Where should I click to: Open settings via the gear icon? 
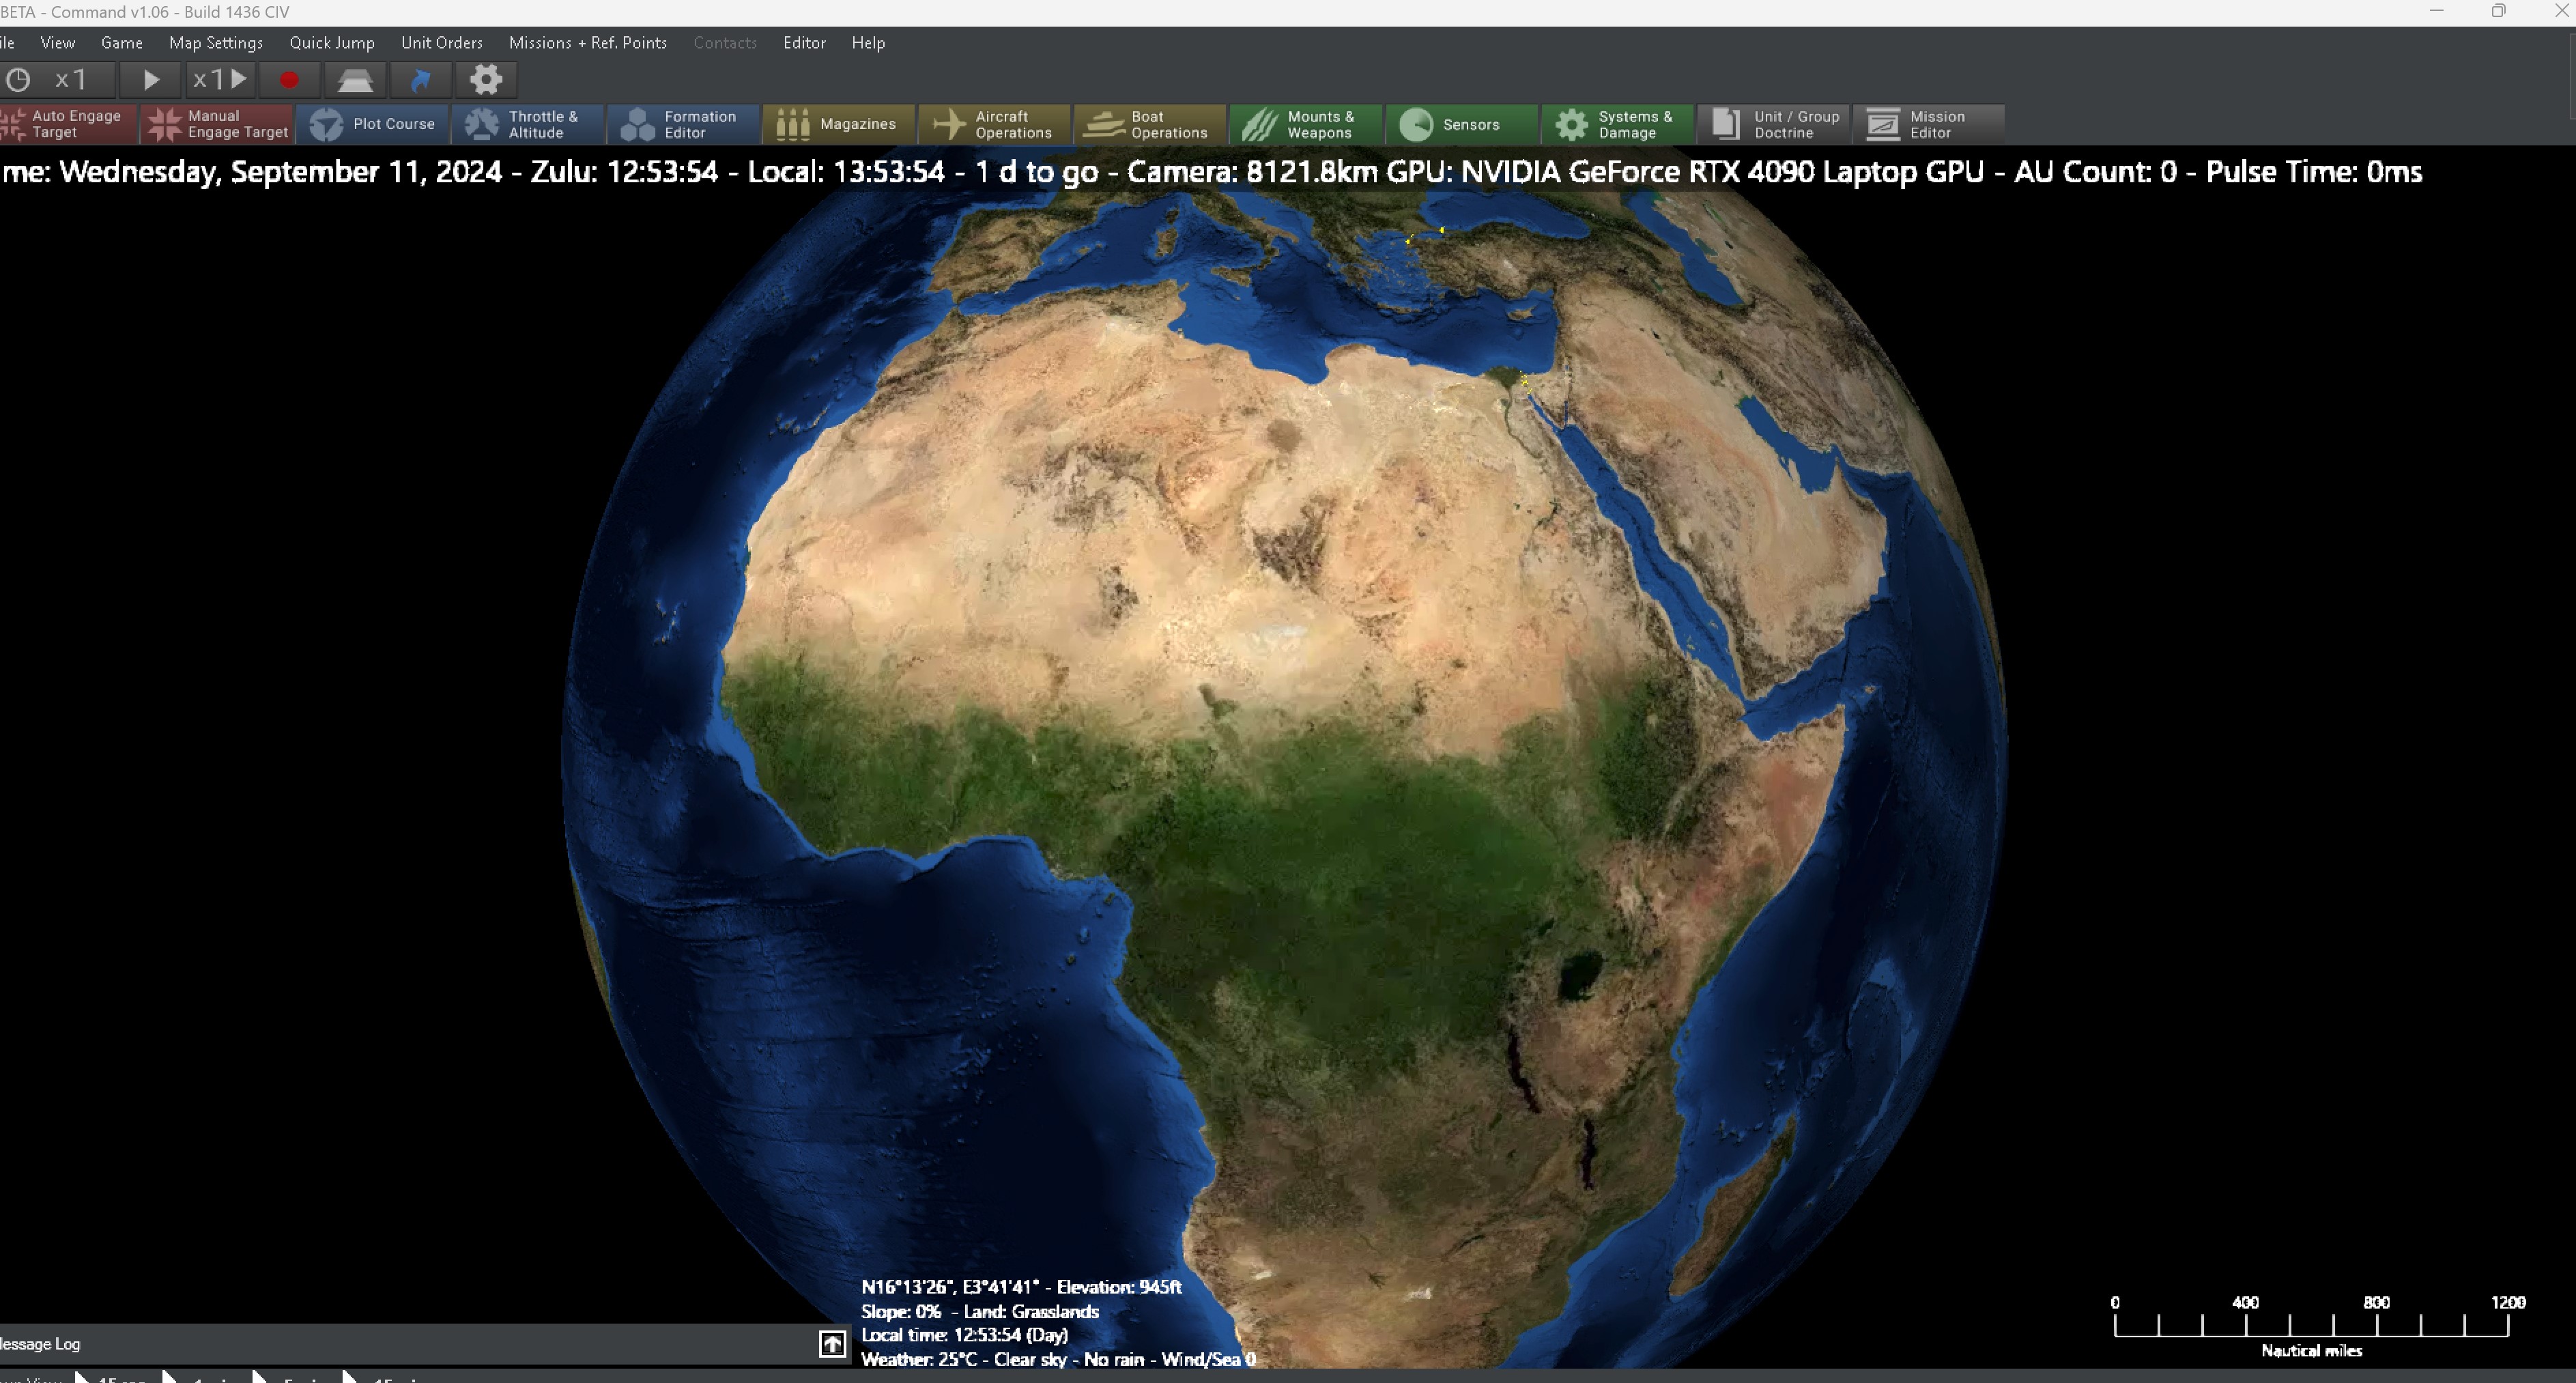486,80
